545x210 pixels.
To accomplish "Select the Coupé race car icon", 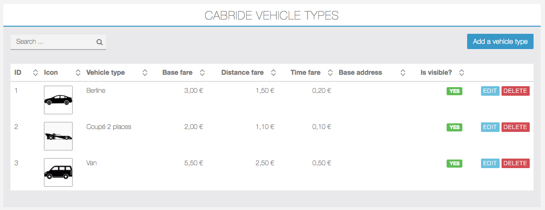I will tap(58, 136).
